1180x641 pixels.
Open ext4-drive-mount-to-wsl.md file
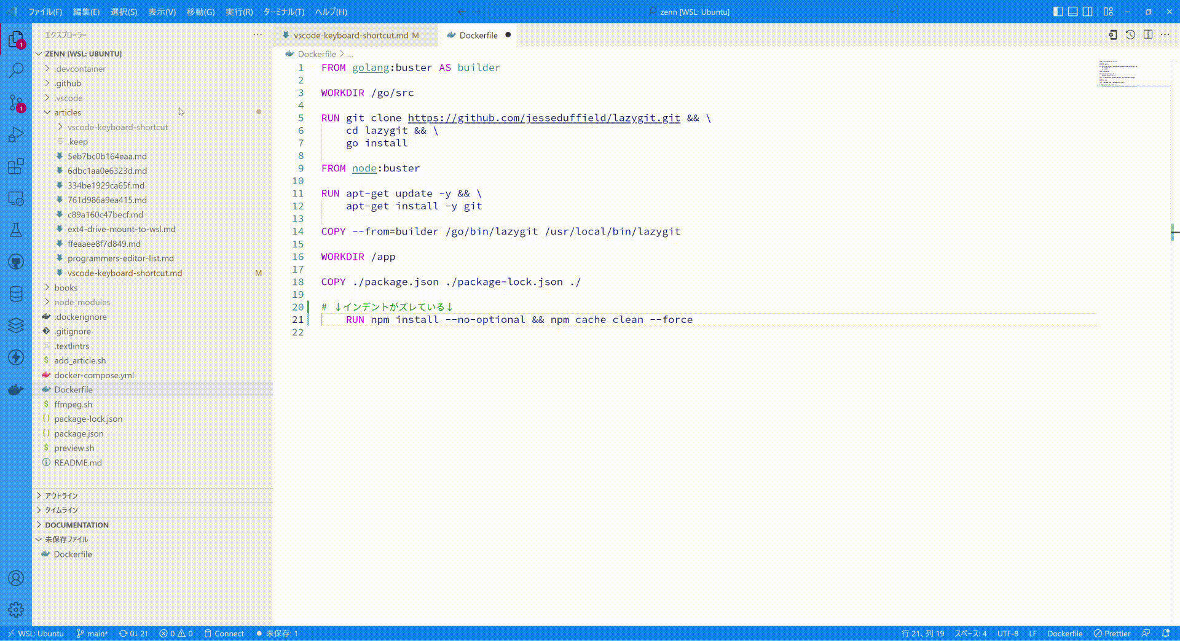(152, 229)
